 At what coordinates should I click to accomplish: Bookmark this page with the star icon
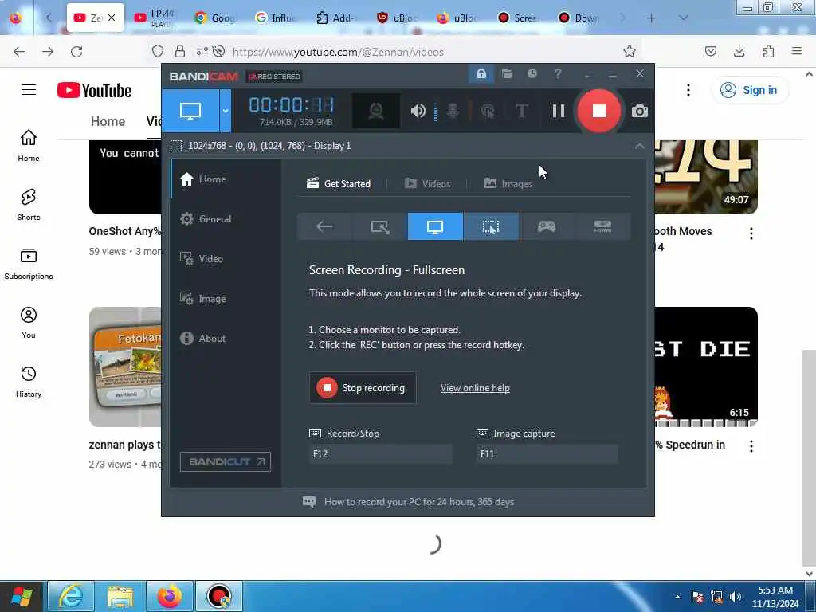click(x=630, y=52)
